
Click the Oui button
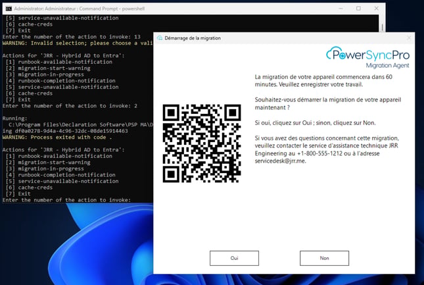234,258
